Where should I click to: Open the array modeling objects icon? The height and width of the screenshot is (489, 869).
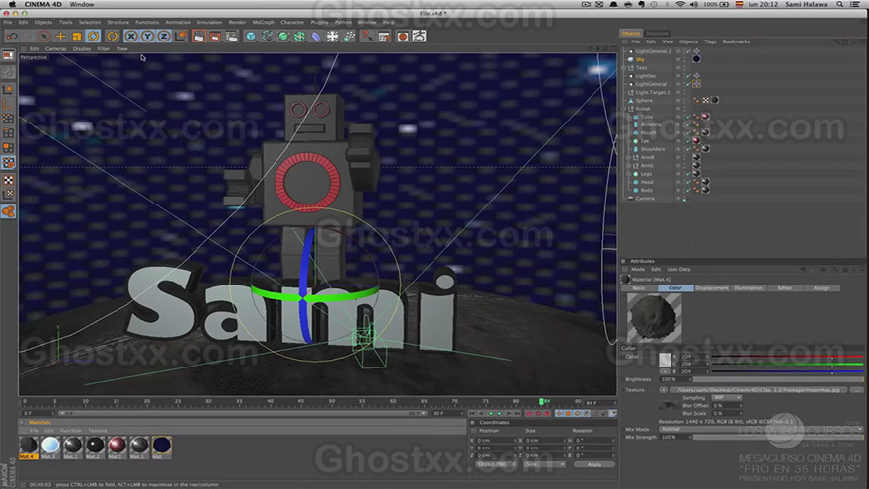click(x=299, y=36)
